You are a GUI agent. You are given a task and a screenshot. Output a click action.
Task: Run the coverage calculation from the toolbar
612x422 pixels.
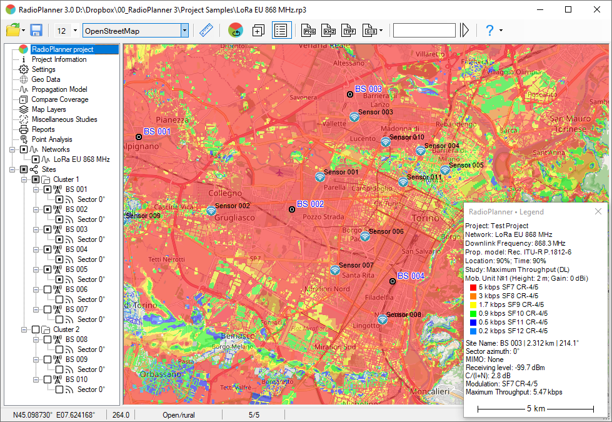click(236, 30)
